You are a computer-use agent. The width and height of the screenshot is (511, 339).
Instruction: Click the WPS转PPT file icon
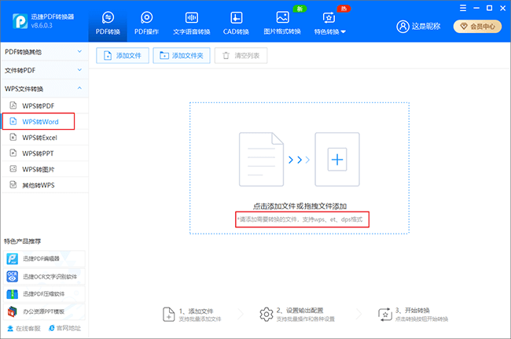[x=13, y=153]
